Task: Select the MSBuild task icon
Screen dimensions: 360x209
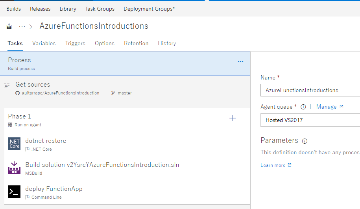Action: pyautogui.click(x=14, y=168)
